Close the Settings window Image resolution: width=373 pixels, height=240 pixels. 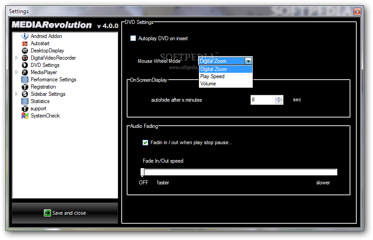(x=357, y=11)
